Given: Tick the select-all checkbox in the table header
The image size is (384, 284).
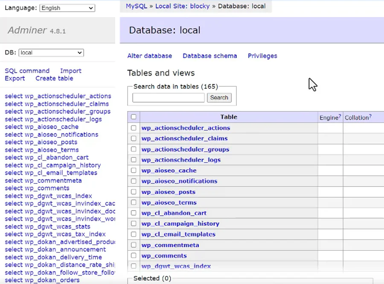Looking at the screenshot, I should pos(134,117).
